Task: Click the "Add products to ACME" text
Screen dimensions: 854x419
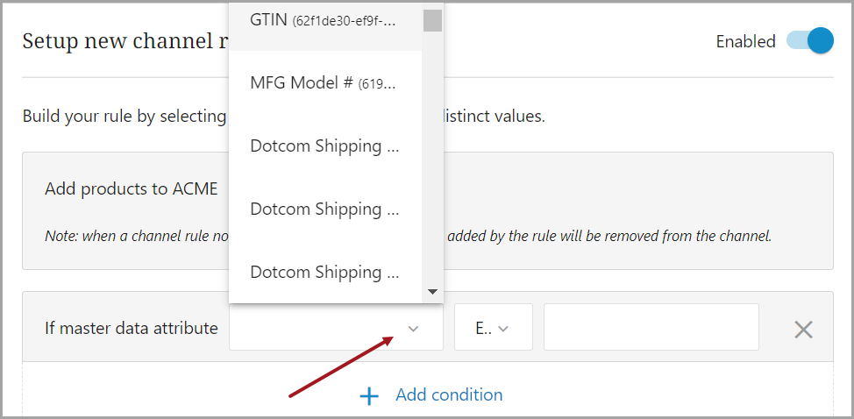Action: click(x=132, y=189)
